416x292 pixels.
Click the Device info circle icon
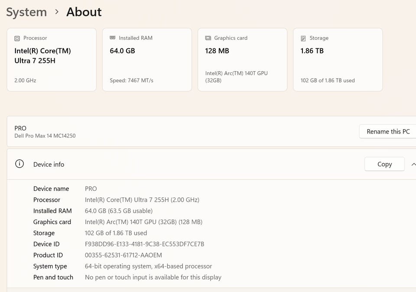tap(19, 164)
